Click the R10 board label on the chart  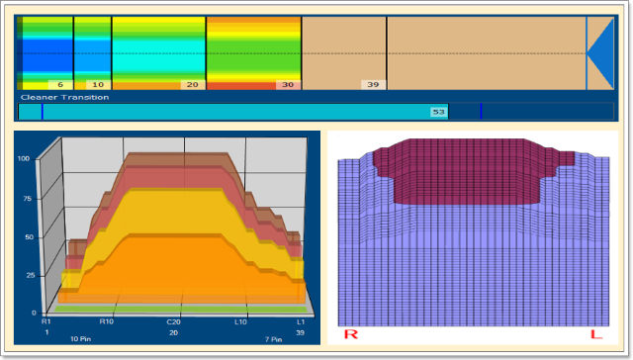[x=107, y=321]
